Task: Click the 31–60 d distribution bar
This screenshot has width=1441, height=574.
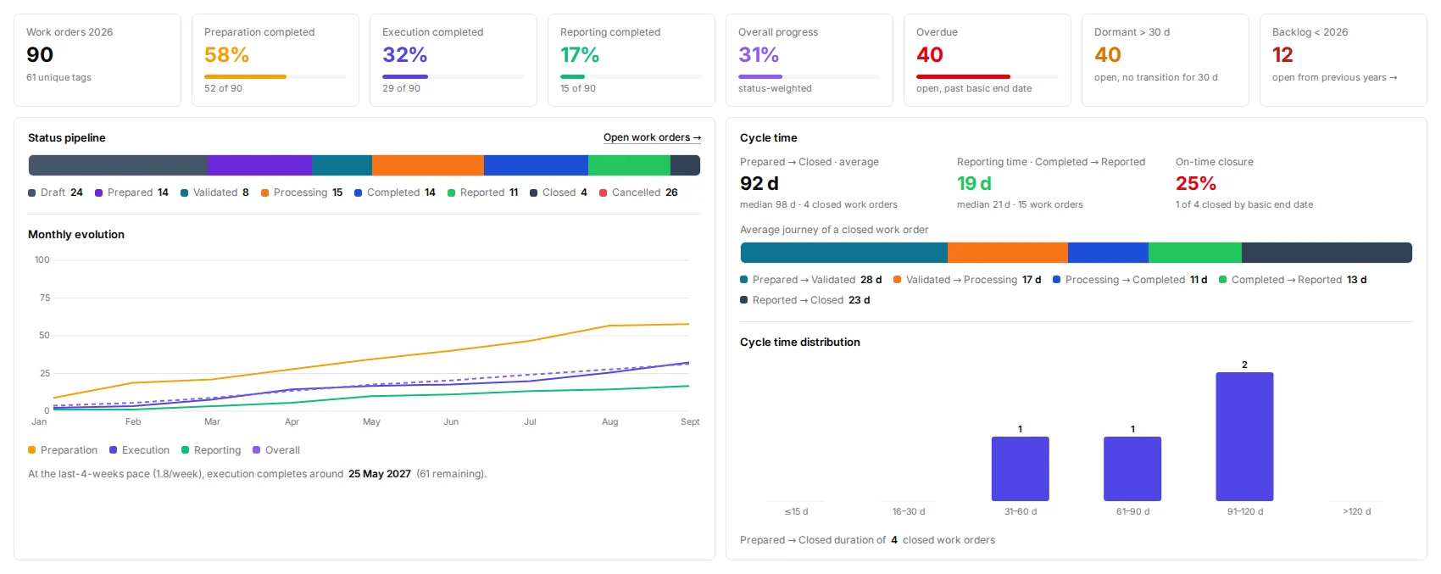Action: point(1021,469)
